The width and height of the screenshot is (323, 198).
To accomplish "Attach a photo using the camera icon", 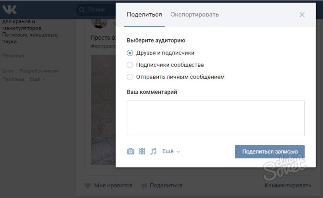I will tap(131, 151).
